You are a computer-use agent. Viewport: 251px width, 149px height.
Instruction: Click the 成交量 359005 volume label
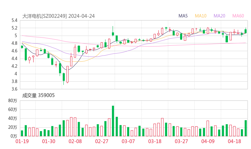tap(38, 95)
